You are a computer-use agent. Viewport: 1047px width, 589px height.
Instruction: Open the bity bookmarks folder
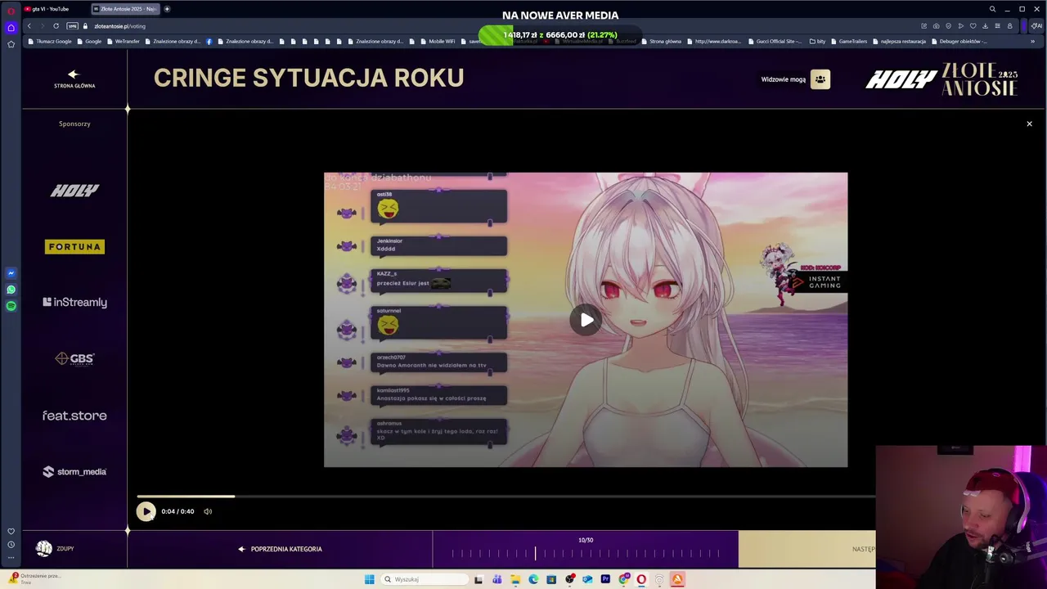817,41
